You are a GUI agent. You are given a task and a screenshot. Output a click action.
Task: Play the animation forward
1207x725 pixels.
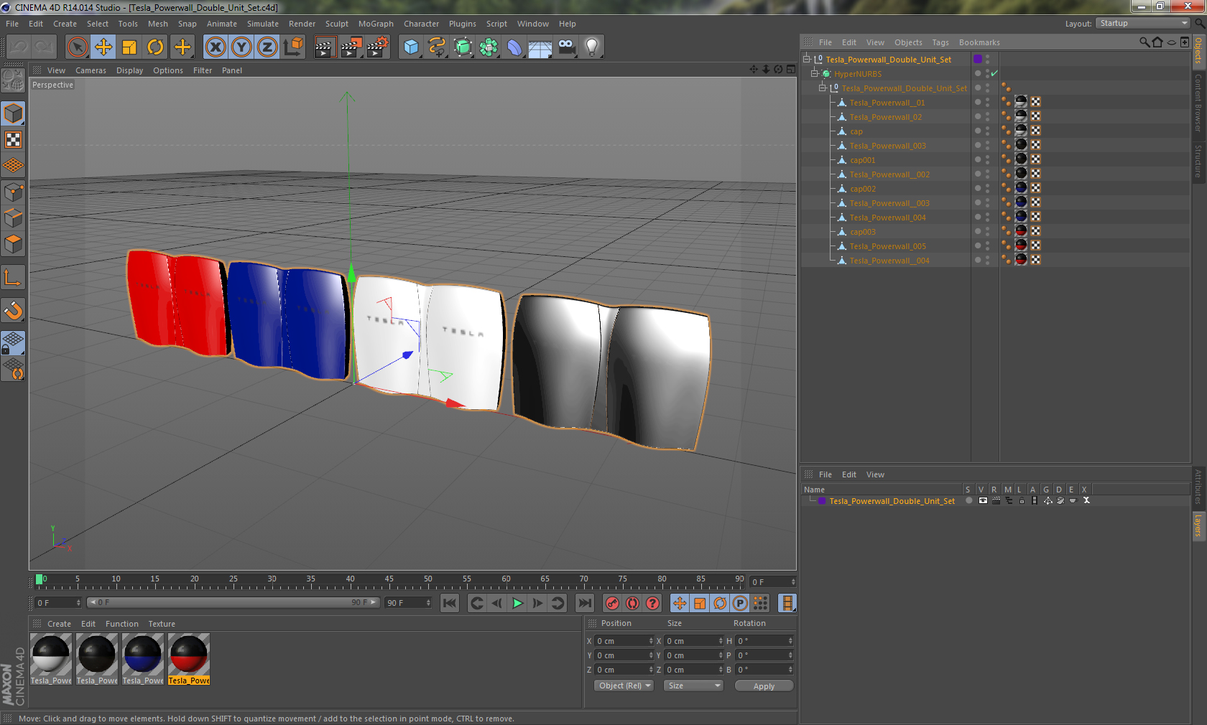click(517, 604)
